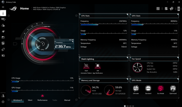Viewport: 182px width, 107px height.
Task: Click the RAM usage gauge dial
Action: (x=86, y=90)
